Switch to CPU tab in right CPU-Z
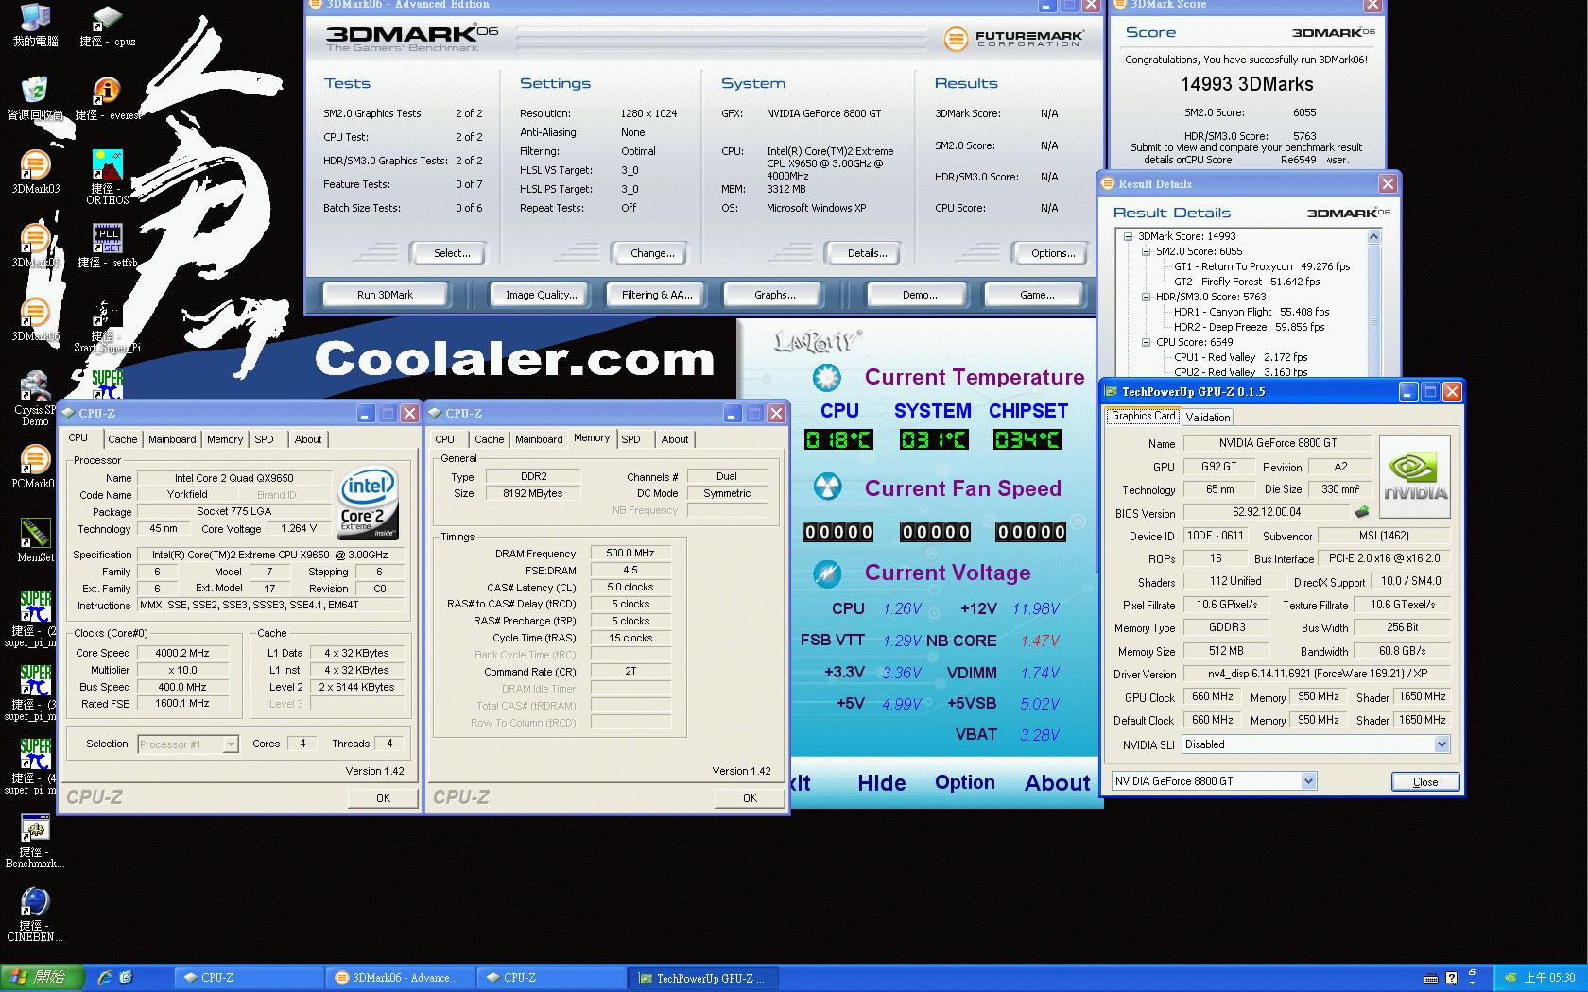Viewport: 1588px width, 992px height. 444,439
